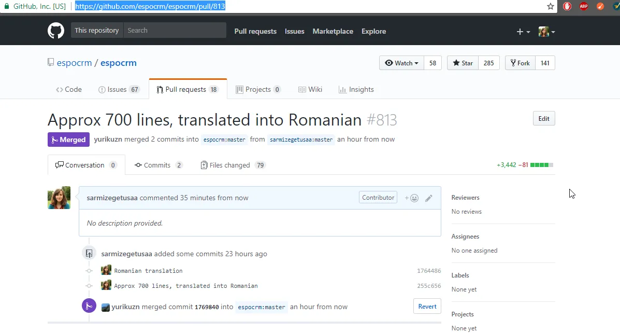Open the Conversation tab
The height and width of the screenshot is (333, 620).
[x=86, y=165]
